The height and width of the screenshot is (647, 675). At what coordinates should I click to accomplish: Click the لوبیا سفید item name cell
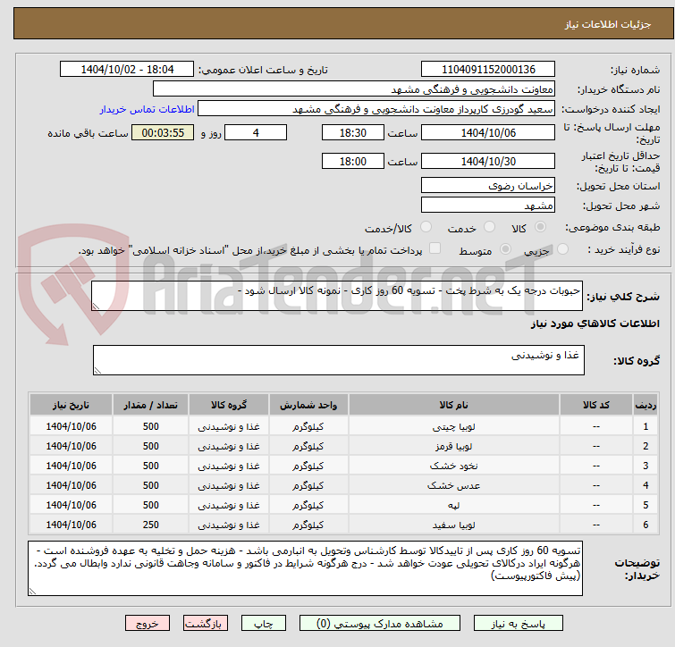point(454,525)
